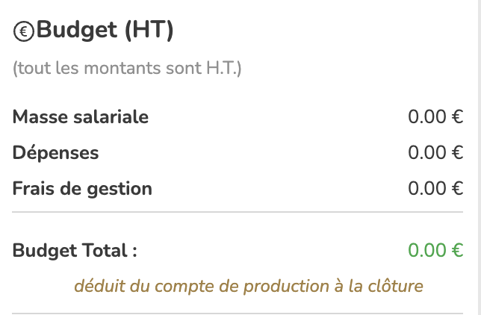Select the 'Budget Total :' label
The width and height of the screenshot is (481, 315).
click(75, 250)
